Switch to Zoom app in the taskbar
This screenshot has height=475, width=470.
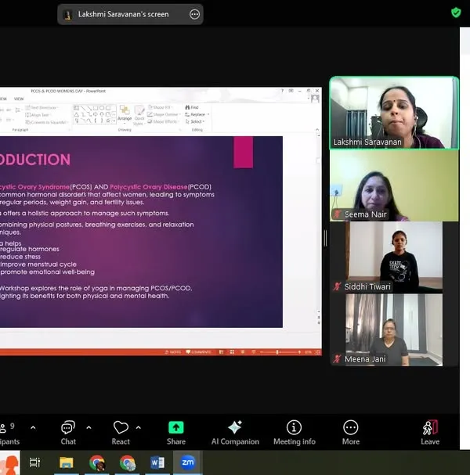[x=187, y=462]
